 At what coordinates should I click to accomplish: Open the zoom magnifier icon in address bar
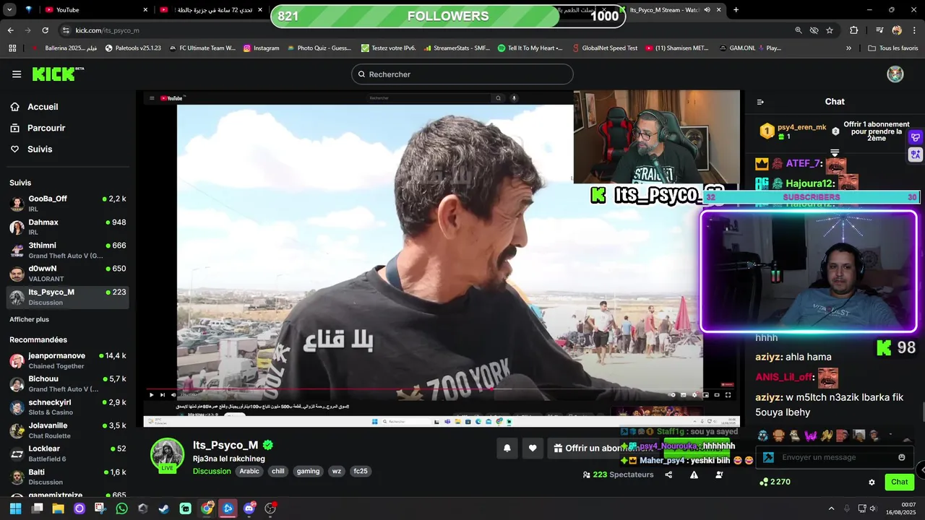tap(799, 30)
